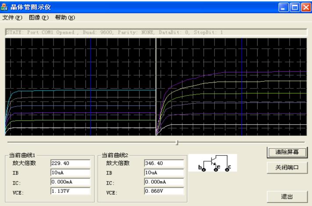
Task: Click the collector pin 'c' on transistor diagram
Action: pos(227,169)
